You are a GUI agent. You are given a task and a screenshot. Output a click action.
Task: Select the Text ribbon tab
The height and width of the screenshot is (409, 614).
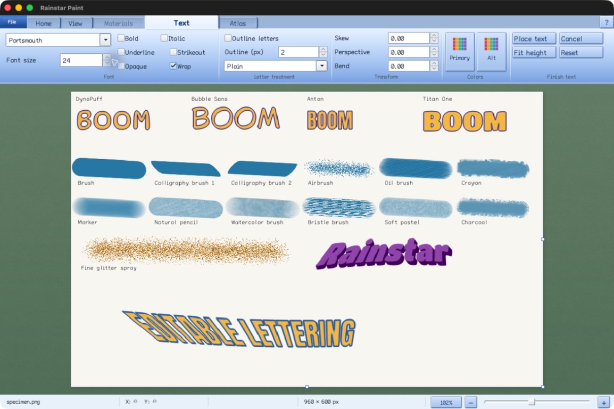pyautogui.click(x=181, y=23)
